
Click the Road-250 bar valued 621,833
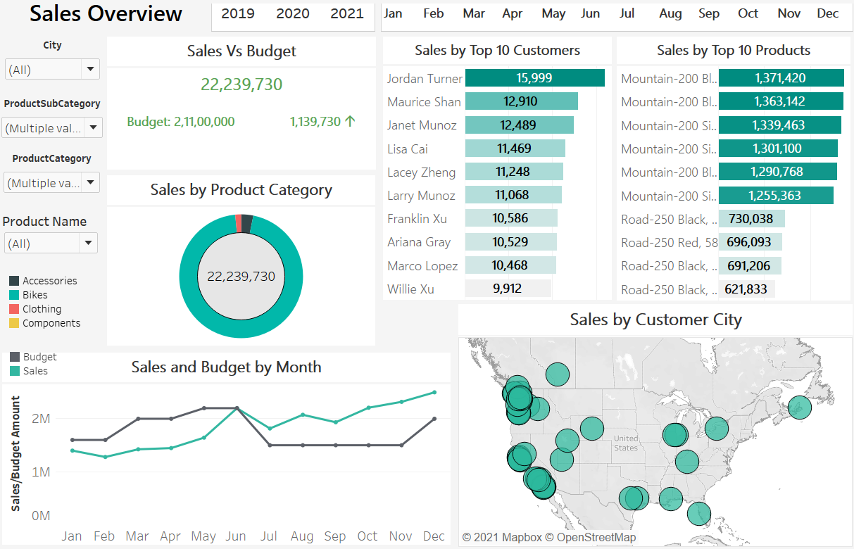pos(747,289)
